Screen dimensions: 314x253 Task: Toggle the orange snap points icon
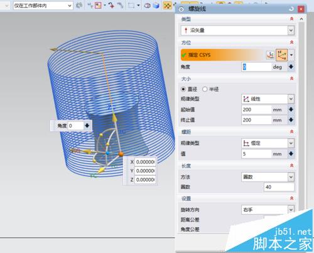pos(167,6)
